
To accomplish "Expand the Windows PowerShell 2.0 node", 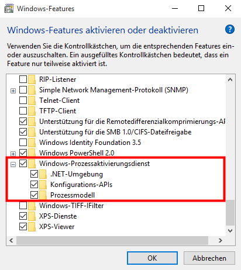I will click(13, 154).
